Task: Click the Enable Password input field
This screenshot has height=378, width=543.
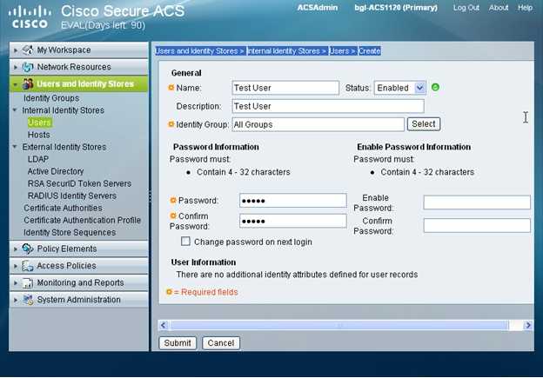Action: pyautogui.click(x=477, y=202)
